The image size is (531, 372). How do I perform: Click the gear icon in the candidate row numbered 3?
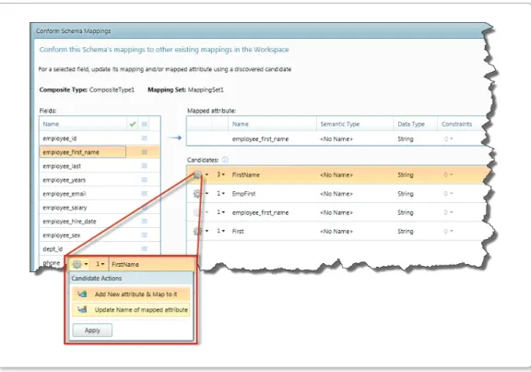(197, 175)
